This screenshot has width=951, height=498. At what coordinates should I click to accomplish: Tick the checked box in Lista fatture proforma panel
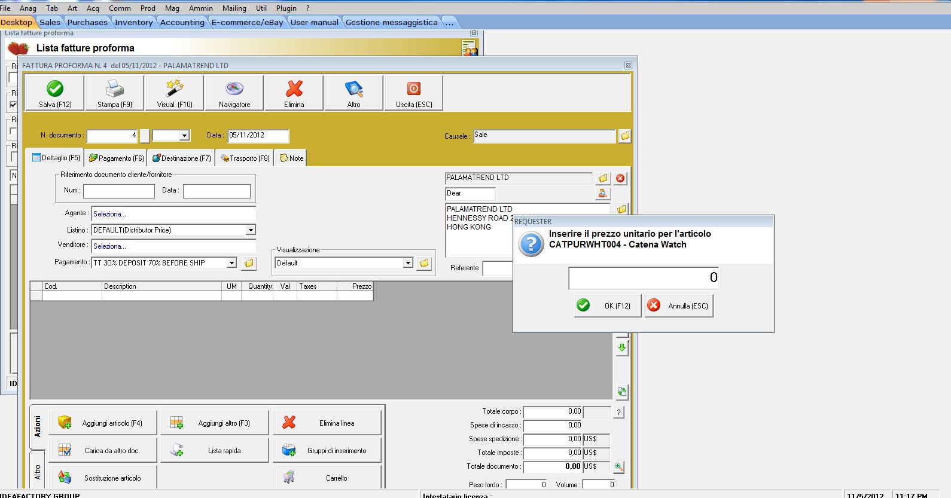[x=13, y=105]
